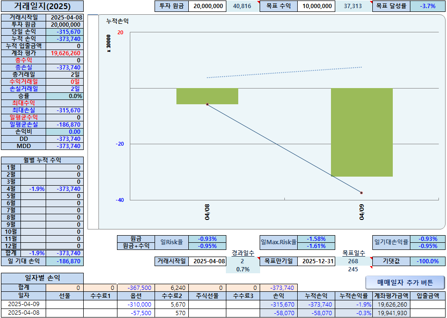Click the x 10000 axis unit label
Screen dimensions: 447x318
click(108, 44)
